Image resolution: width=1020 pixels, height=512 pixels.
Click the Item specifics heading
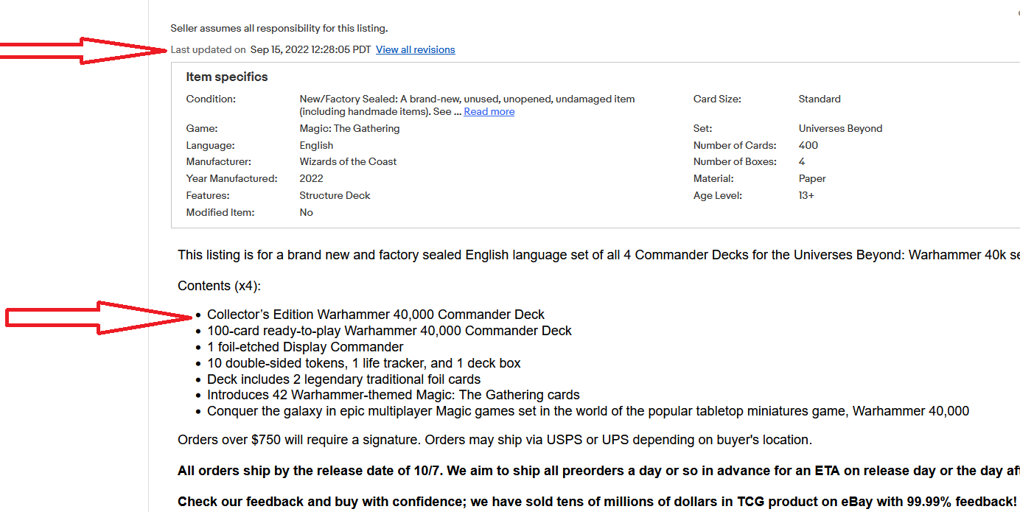point(227,77)
